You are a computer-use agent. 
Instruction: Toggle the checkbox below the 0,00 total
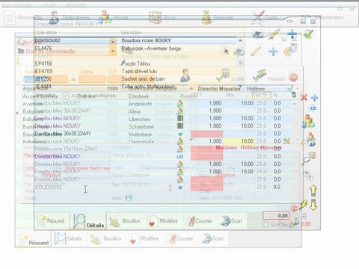point(266,224)
